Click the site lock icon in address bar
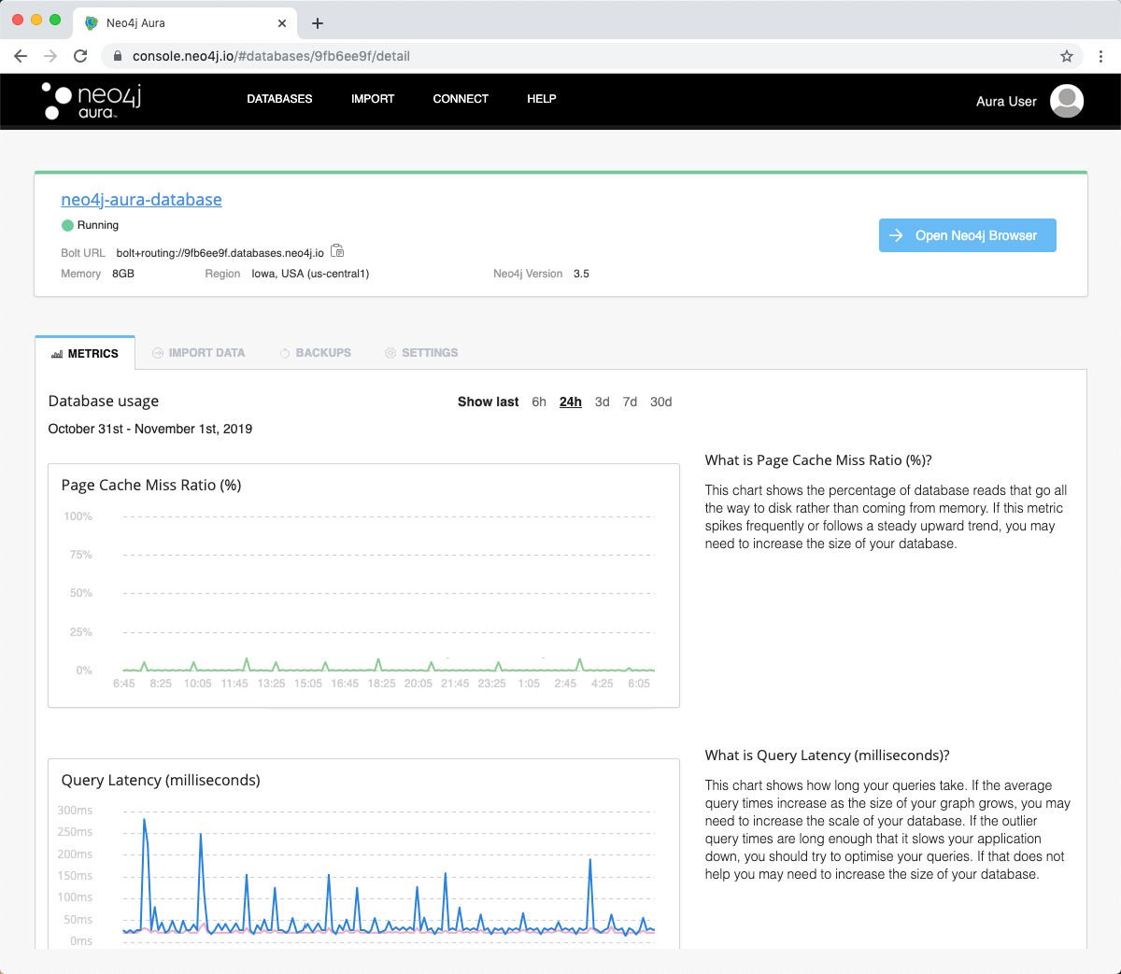 point(118,56)
